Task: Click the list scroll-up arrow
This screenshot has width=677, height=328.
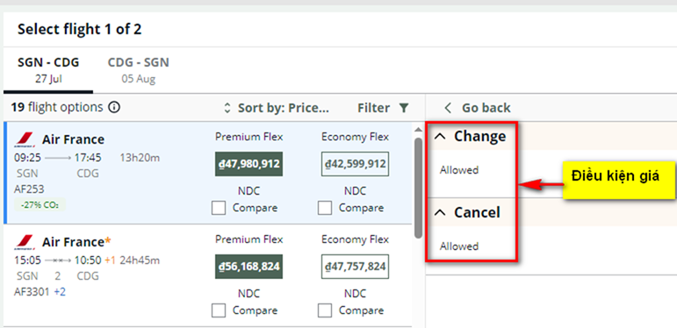Action: pyautogui.click(x=417, y=130)
